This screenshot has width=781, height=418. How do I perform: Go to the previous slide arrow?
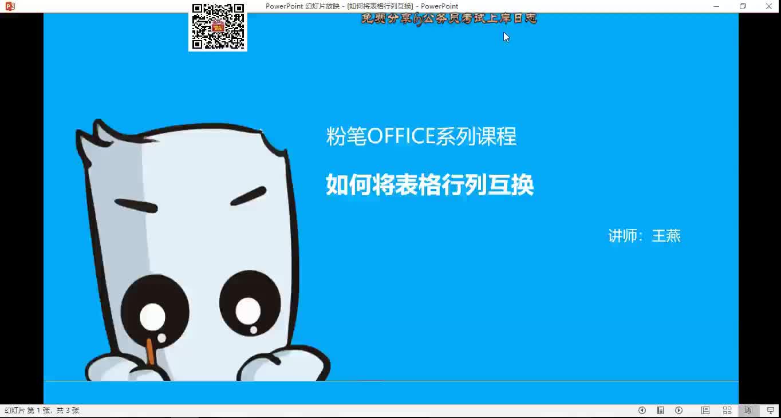[x=642, y=411]
